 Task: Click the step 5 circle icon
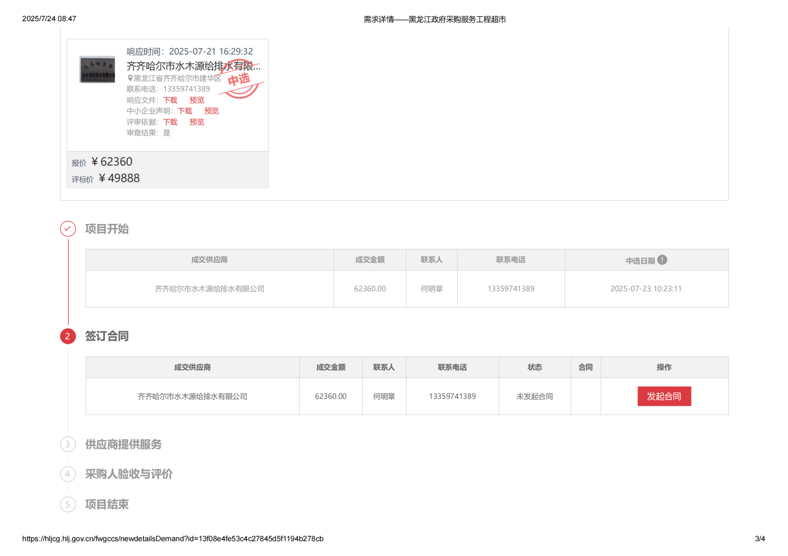pyautogui.click(x=68, y=504)
